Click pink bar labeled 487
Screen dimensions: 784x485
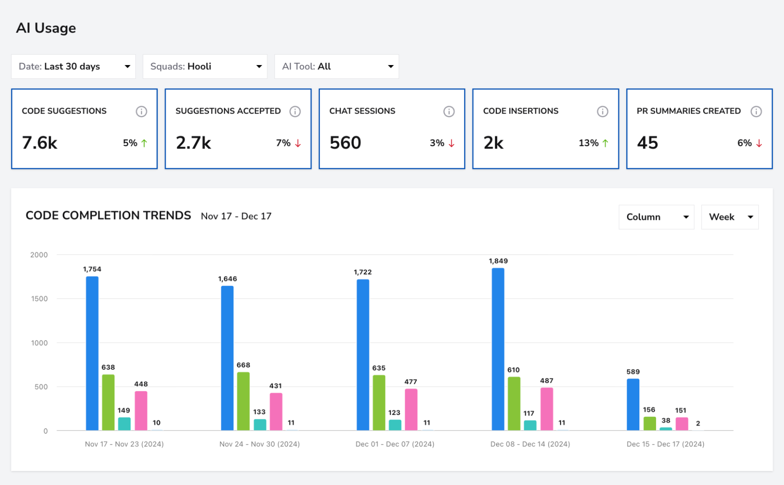click(547, 409)
